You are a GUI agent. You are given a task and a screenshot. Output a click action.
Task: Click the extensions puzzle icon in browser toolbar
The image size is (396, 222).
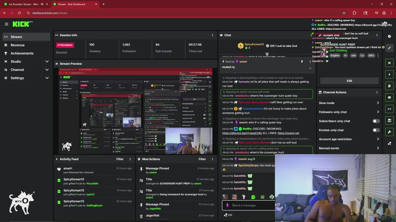click(x=355, y=13)
